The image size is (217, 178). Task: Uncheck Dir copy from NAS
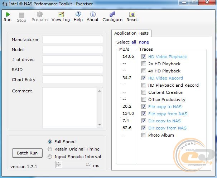point(144,128)
